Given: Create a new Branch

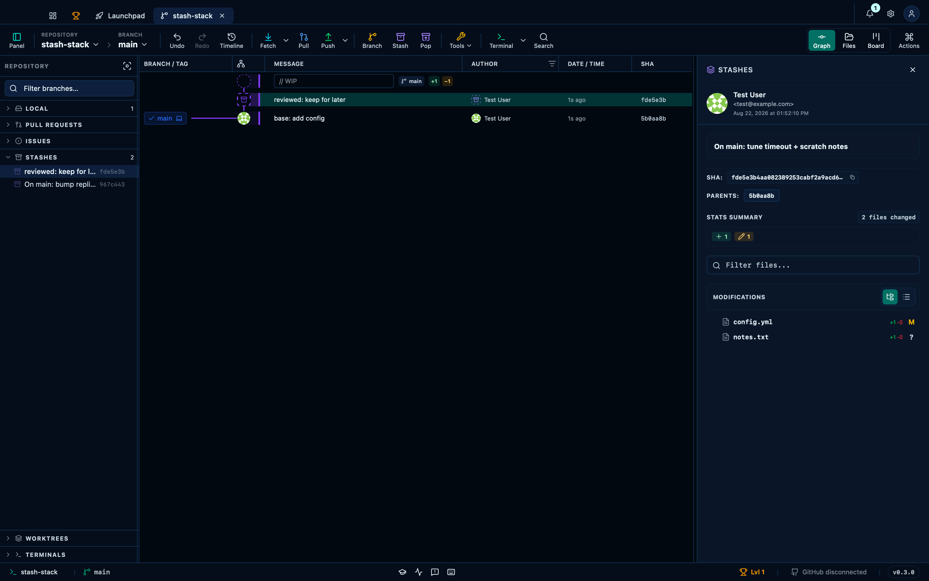Looking at the screenshot, I should point(372,40).
